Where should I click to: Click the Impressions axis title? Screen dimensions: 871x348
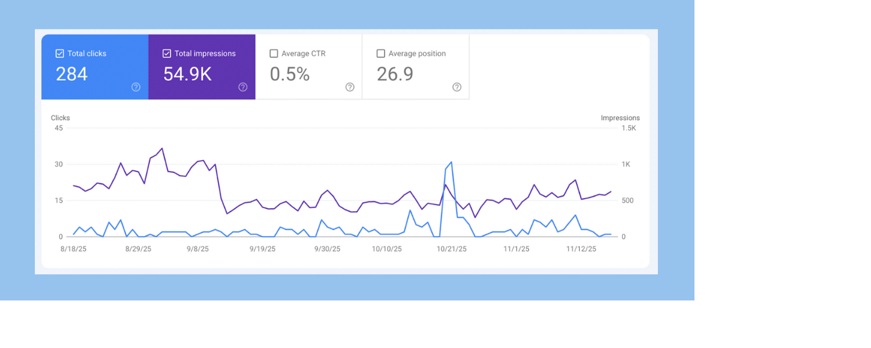(x=620, y=118)
